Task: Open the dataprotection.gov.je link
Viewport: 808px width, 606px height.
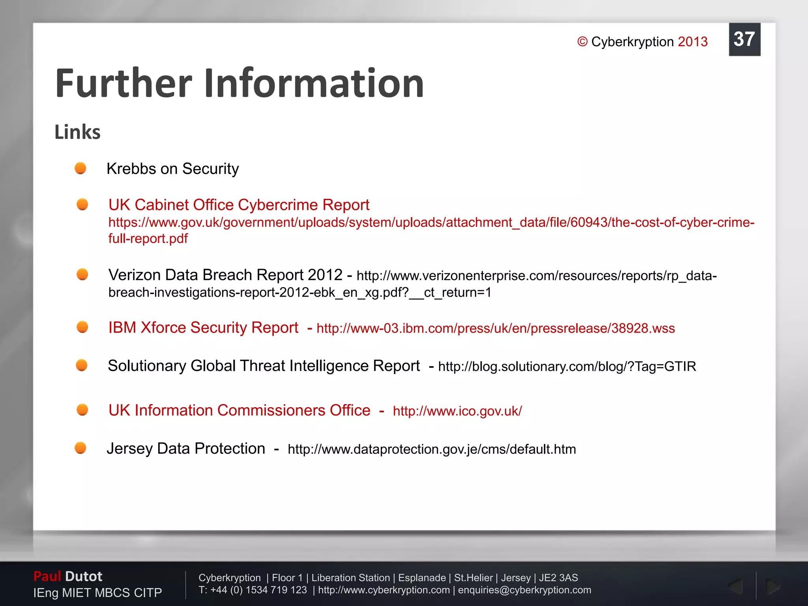Action: click(432, 449)
